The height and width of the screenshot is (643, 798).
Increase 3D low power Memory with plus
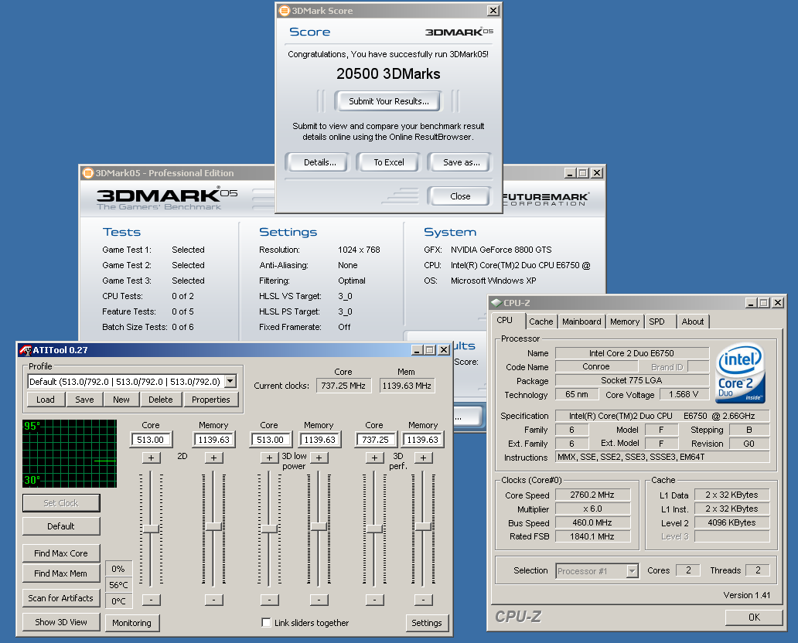[319, 458]
